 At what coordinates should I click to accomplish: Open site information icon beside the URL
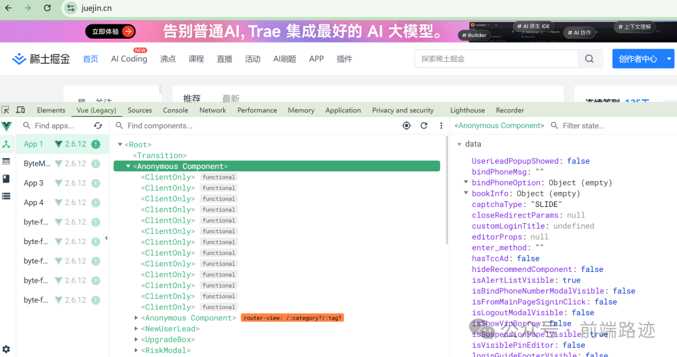70,8
